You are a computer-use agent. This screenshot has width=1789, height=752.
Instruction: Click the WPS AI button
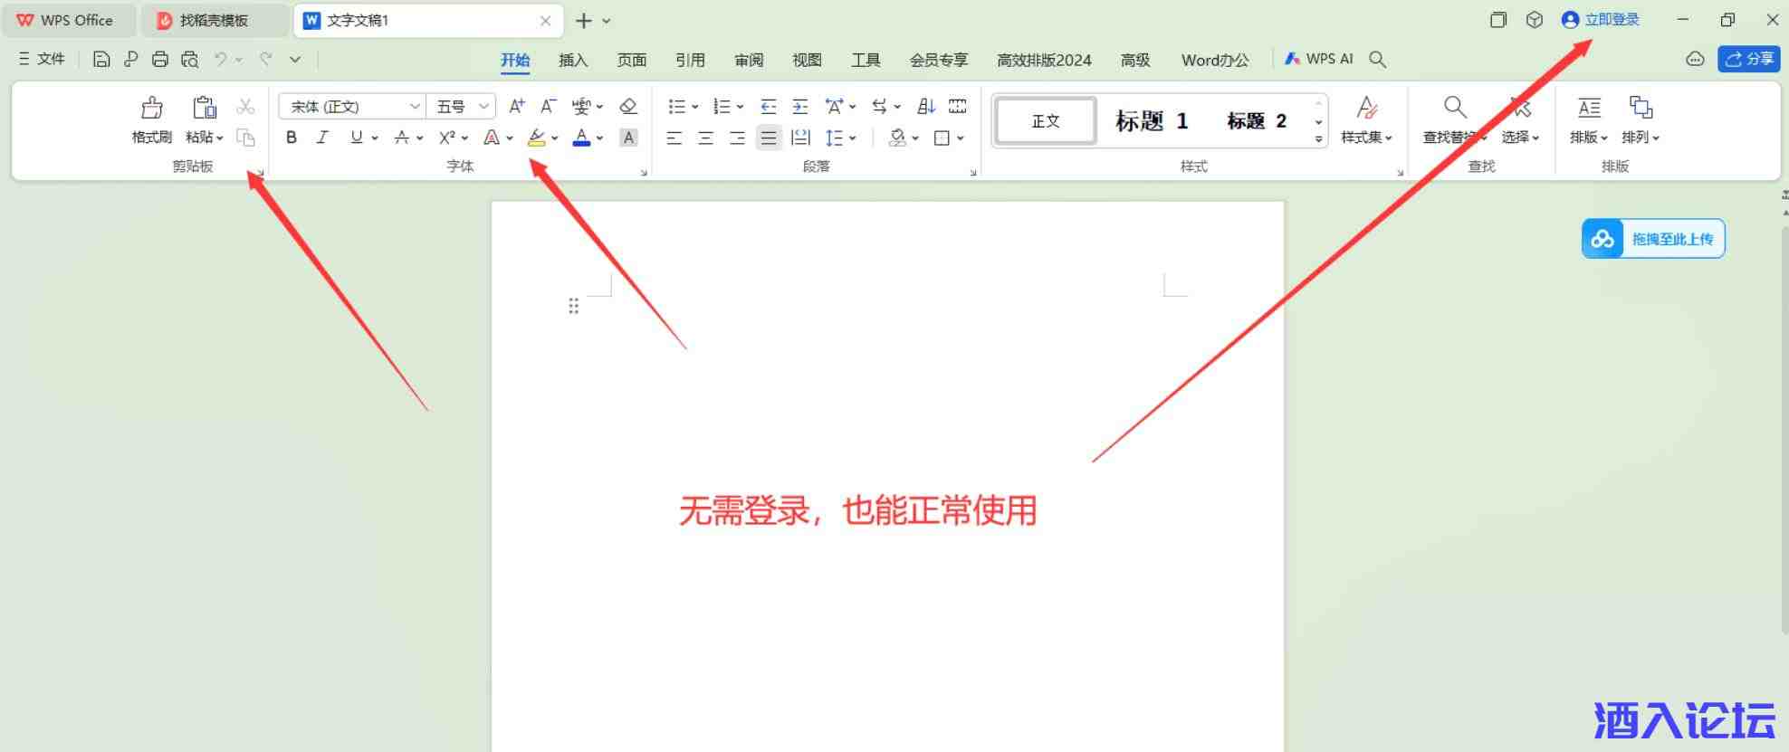1319,59
